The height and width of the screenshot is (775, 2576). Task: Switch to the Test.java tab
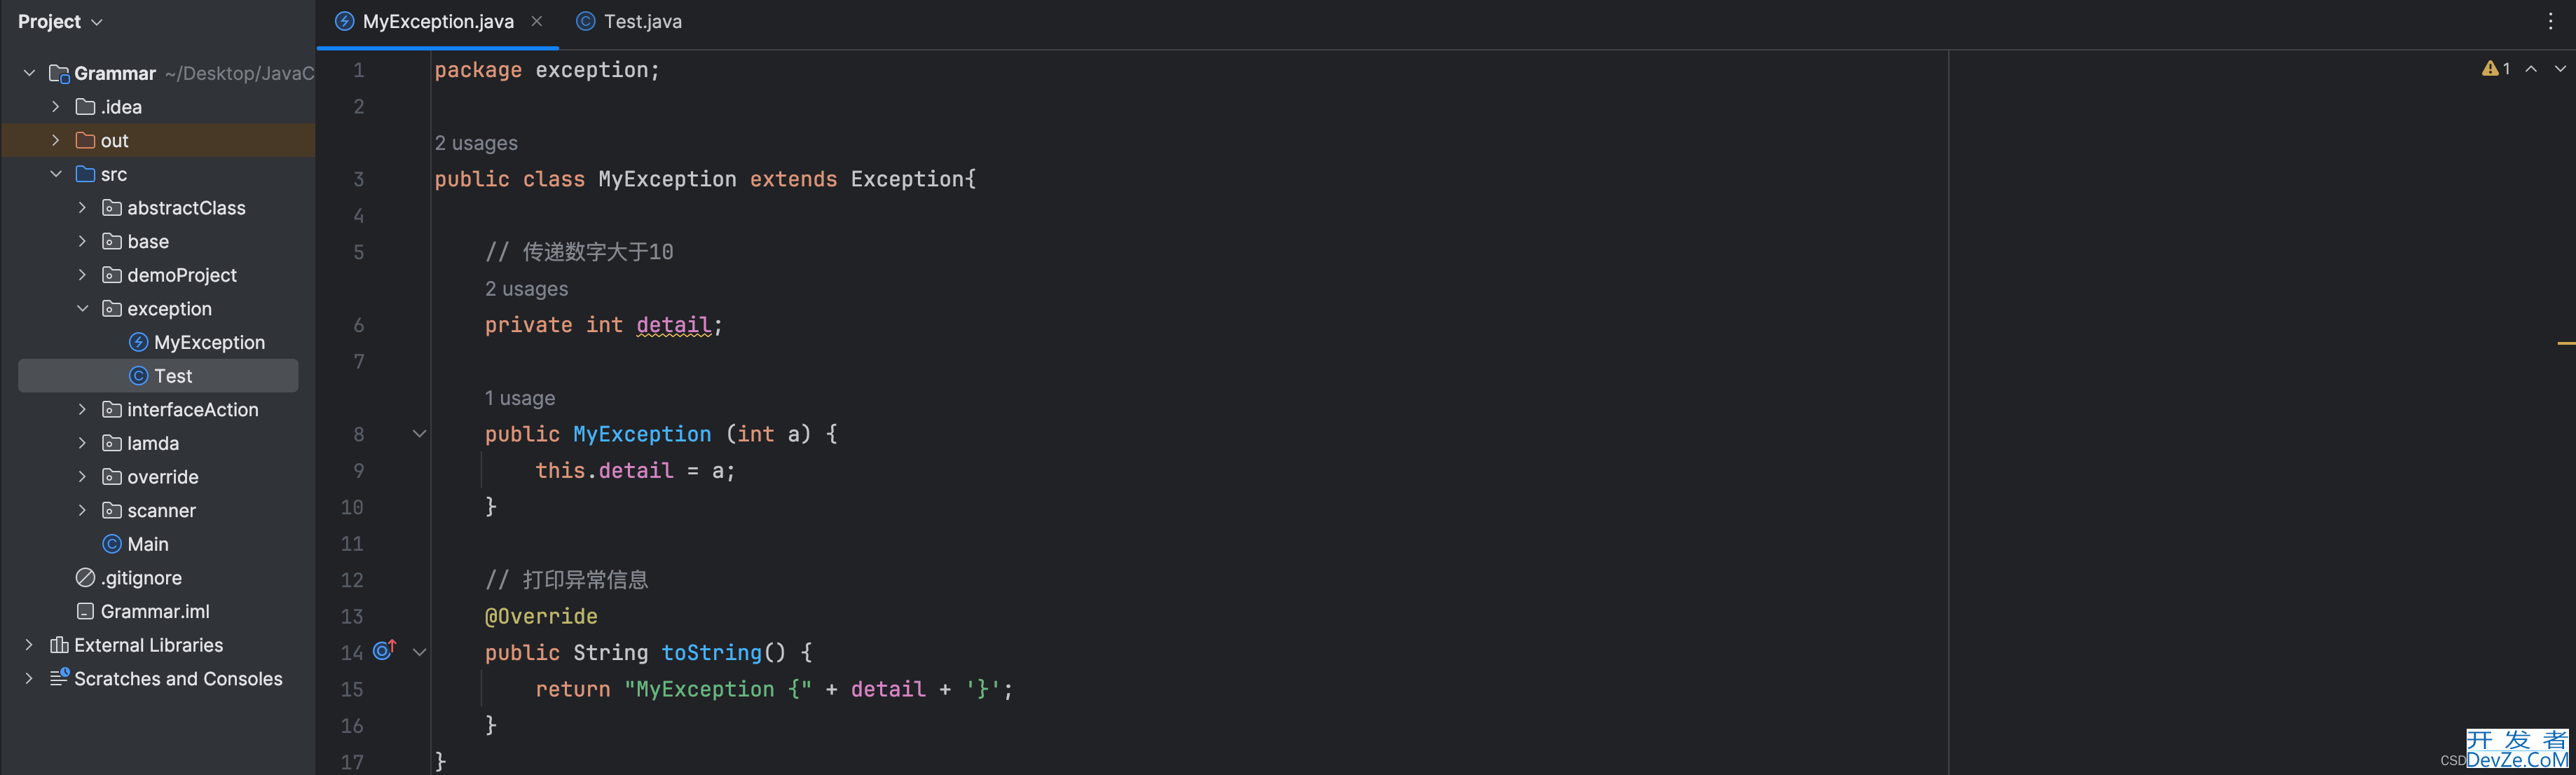point(630,21)
